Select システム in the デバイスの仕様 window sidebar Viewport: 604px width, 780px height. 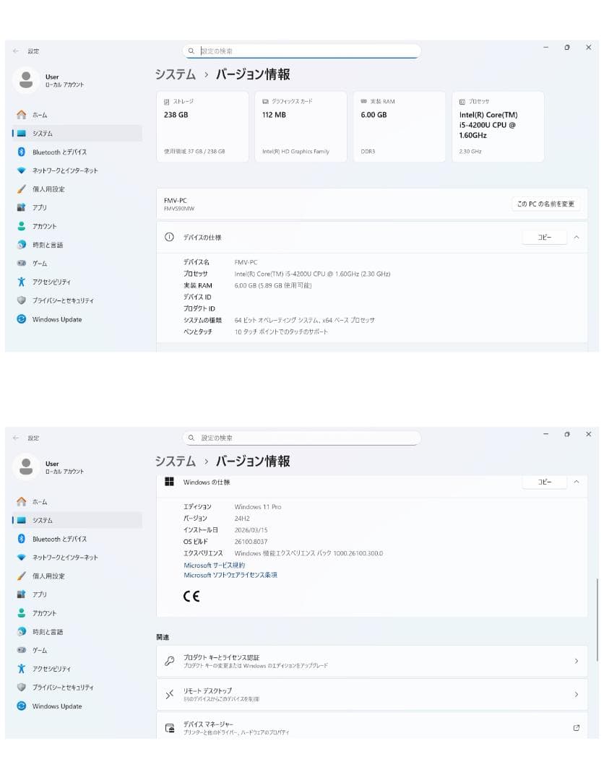tap(77, 134)
